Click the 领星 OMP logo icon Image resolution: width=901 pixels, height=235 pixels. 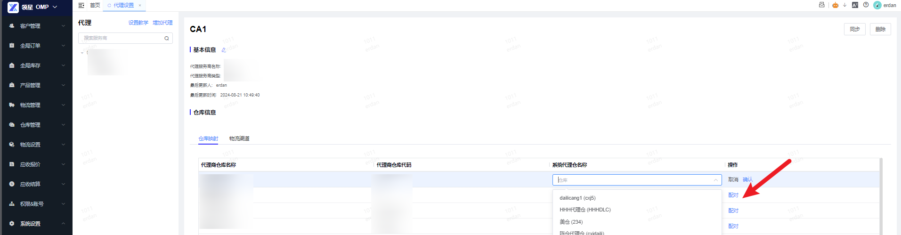(13, 7)
